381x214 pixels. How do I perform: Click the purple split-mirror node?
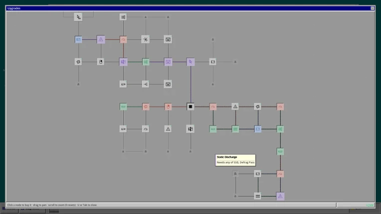click(123, 62)
